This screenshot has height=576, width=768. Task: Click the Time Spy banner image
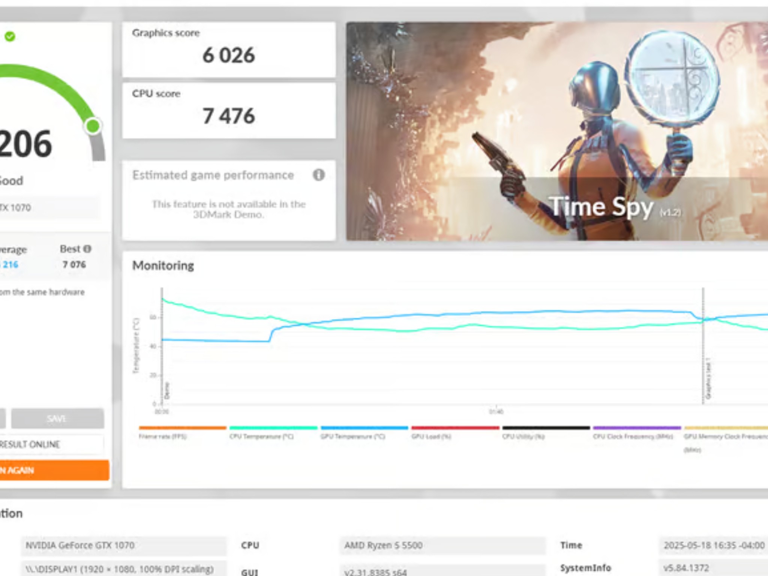[x=557, y=131]
